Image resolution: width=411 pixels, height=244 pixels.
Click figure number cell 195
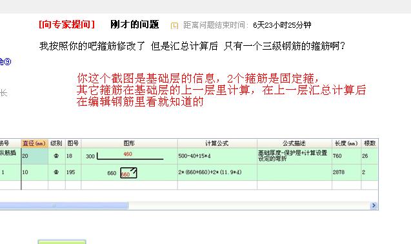tap(73, 172)
